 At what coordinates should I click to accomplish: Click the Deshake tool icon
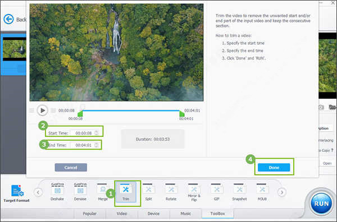pyautogui.click(x=57, y=189)
